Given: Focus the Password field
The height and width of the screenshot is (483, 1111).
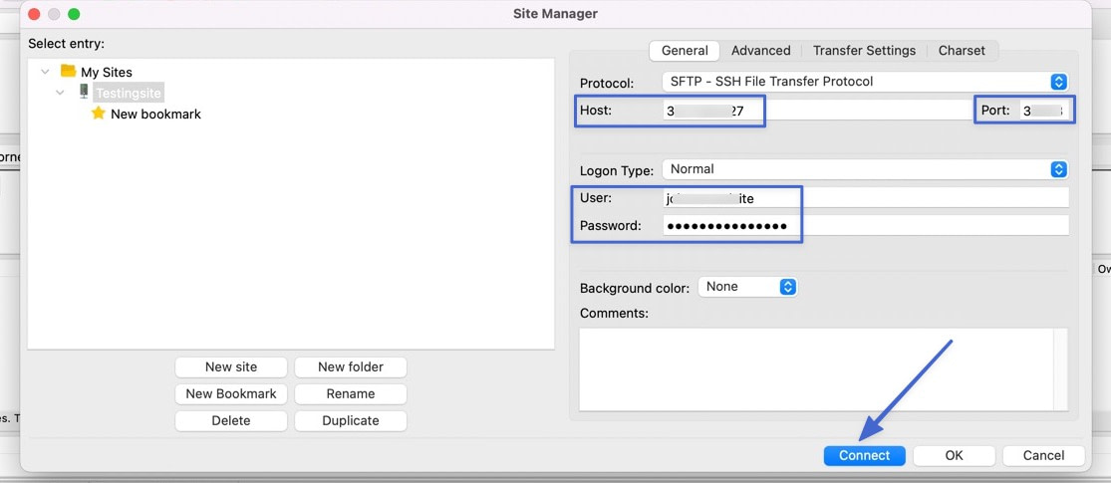Looking at the screenshot, I should [x=865, y=226].
